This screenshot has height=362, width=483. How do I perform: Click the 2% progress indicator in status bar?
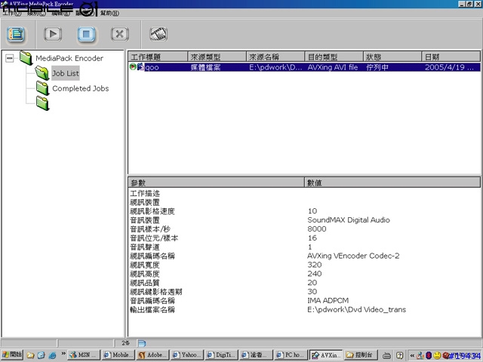click(125, 343)
